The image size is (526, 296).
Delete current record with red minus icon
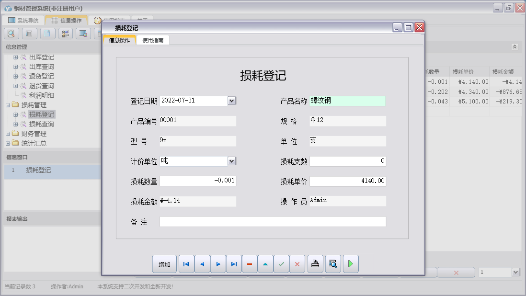[250, 263]
